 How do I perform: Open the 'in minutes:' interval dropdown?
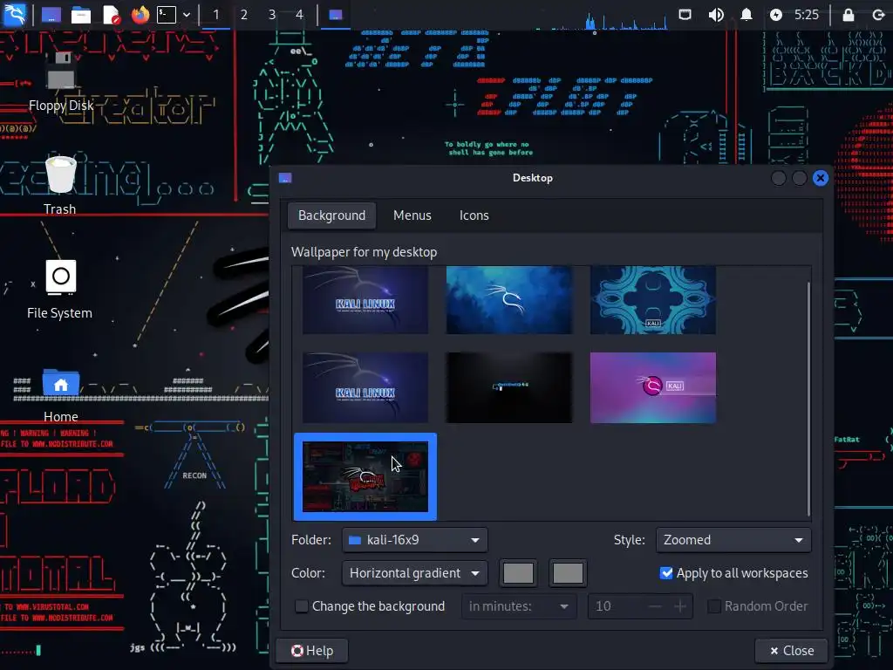pos(519,606)
